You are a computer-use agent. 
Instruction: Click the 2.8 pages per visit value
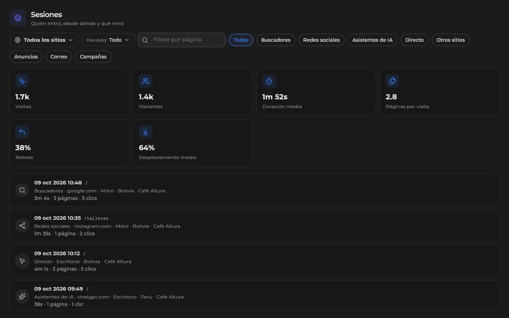pos(391,97)
